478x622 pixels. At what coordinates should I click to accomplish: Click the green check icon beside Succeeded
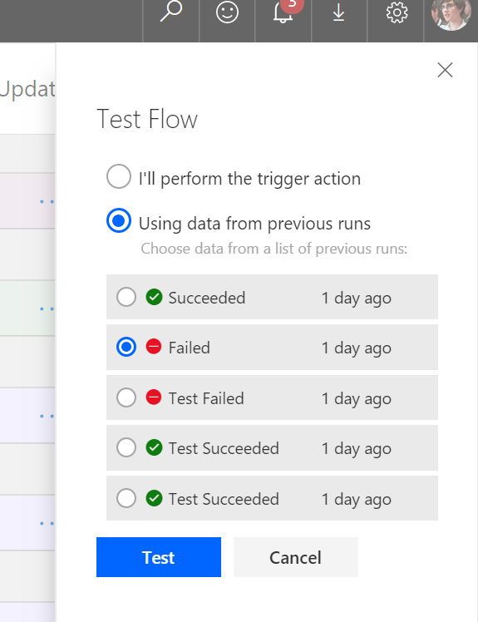click(x=154, y=297)
